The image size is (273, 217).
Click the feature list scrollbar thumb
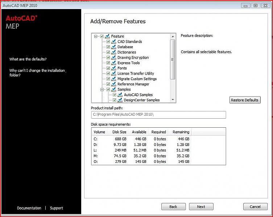[x=173, y=59]
